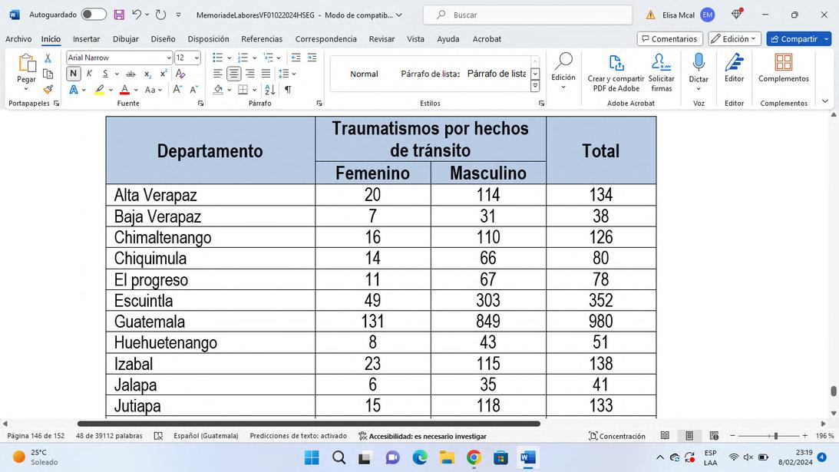The width and height of the screenshot is (839, 472).
Task: Open the Archivo menu
Action: pyautogui.click(x=18, y=38)
